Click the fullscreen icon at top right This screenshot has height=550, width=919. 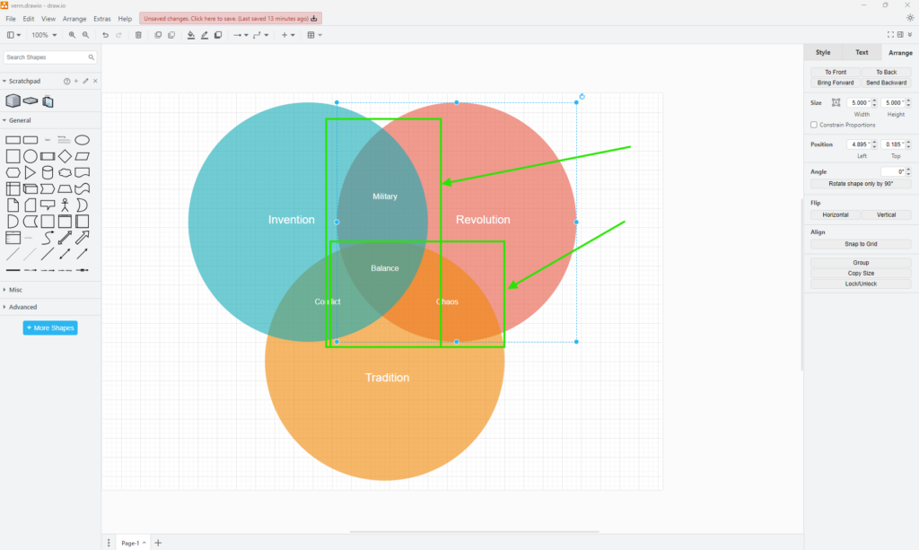click(x=890, y=35)
